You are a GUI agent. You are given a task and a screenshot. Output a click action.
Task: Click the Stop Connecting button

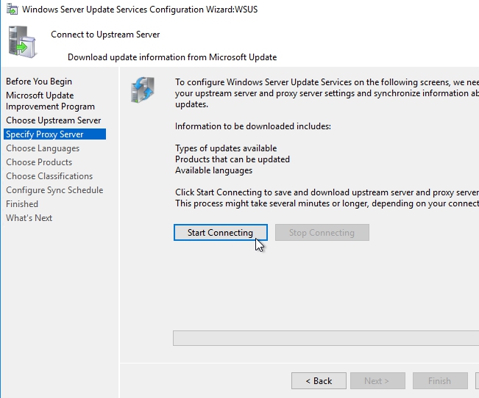(322, 233)
